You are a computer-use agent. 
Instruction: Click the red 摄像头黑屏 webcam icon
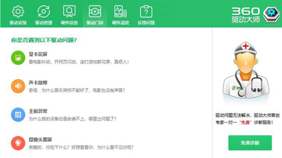click(x=18, y=143)
